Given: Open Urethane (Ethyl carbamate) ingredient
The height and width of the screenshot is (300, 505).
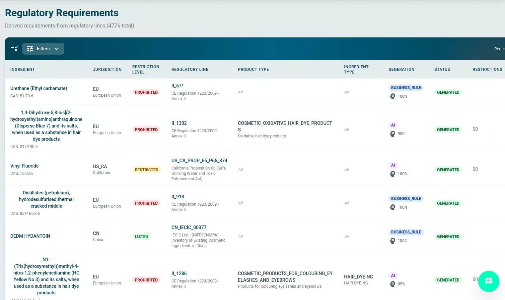Looking at the screenshot, I should click(x=39, y=88).
